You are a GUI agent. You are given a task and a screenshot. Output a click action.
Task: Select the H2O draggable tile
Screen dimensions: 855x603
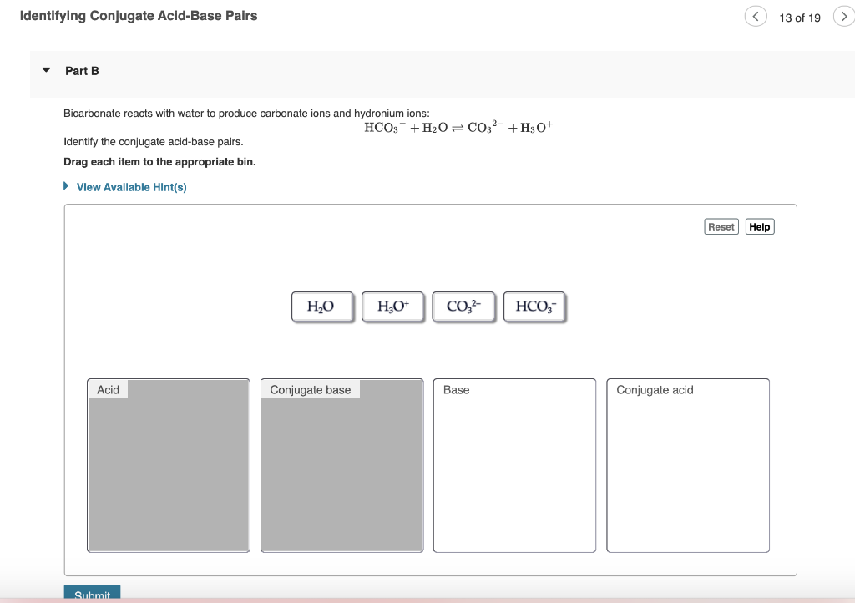[322, 307]
